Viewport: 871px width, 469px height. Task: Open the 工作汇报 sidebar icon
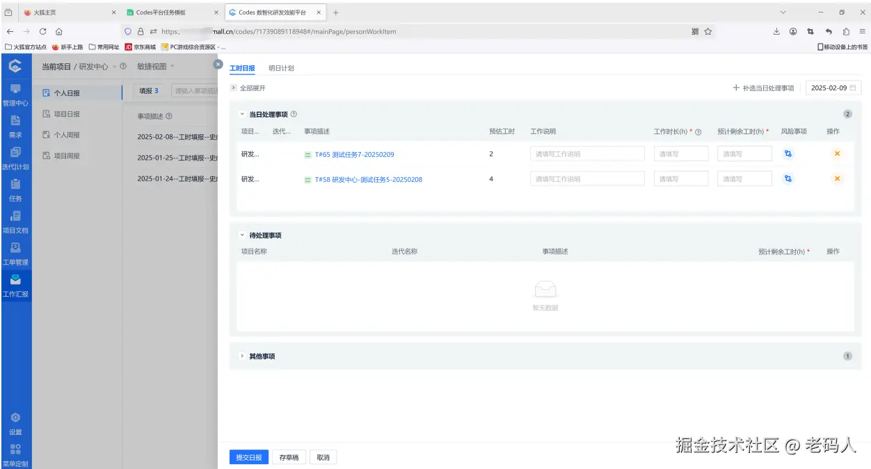[x=15, y=279]
